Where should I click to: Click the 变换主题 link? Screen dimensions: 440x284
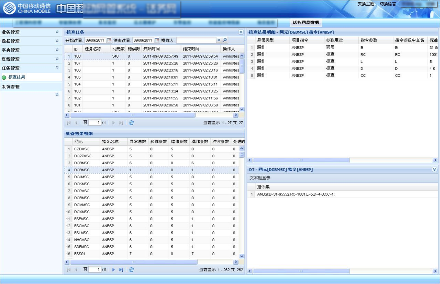tap(366, 4)
